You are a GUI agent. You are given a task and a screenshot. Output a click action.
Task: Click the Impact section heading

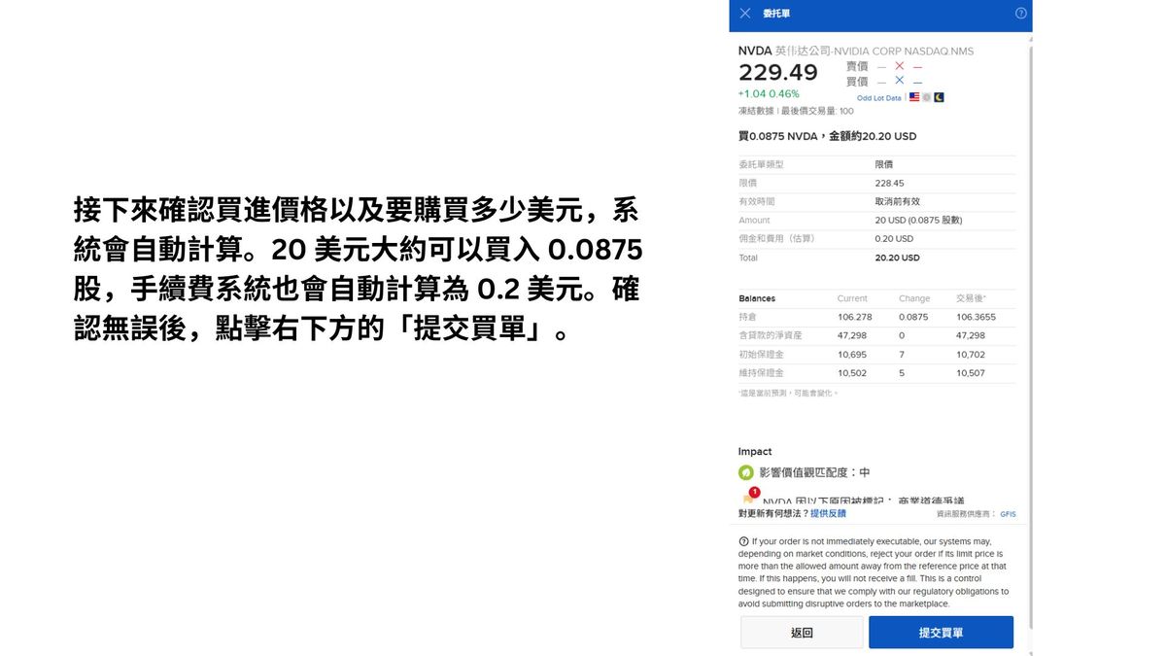point(755,452)
